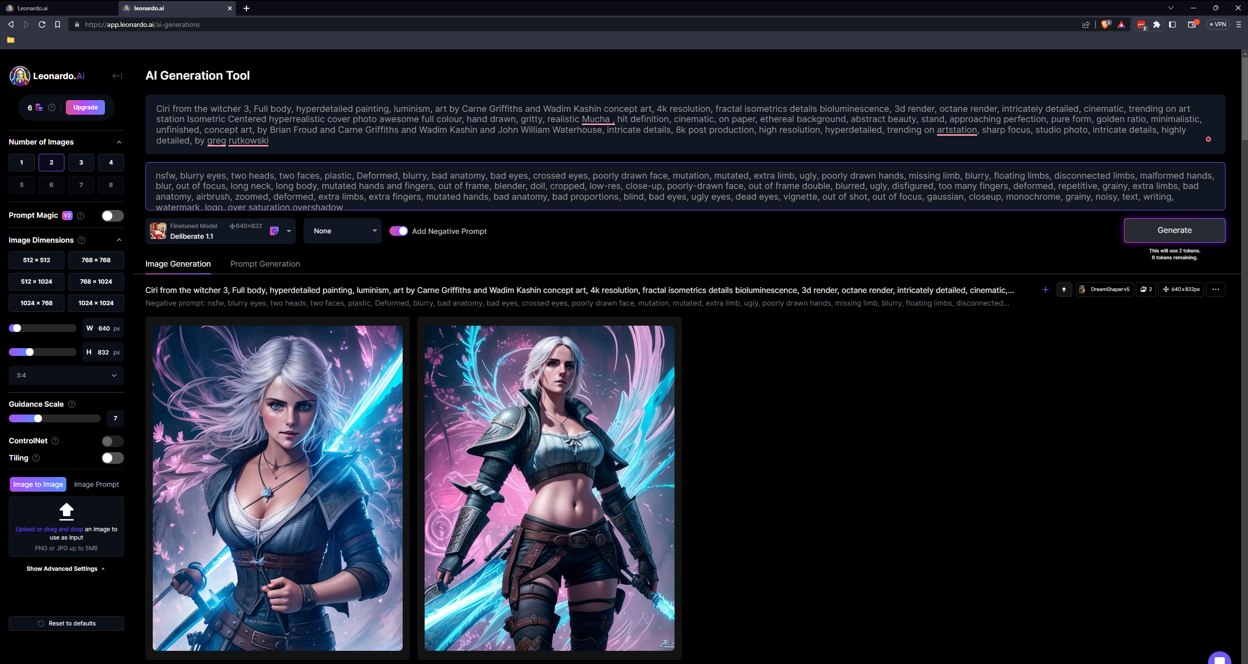Select the Image to Image tab
This screenshot has width=1248, height=664.
click(38, 484)
